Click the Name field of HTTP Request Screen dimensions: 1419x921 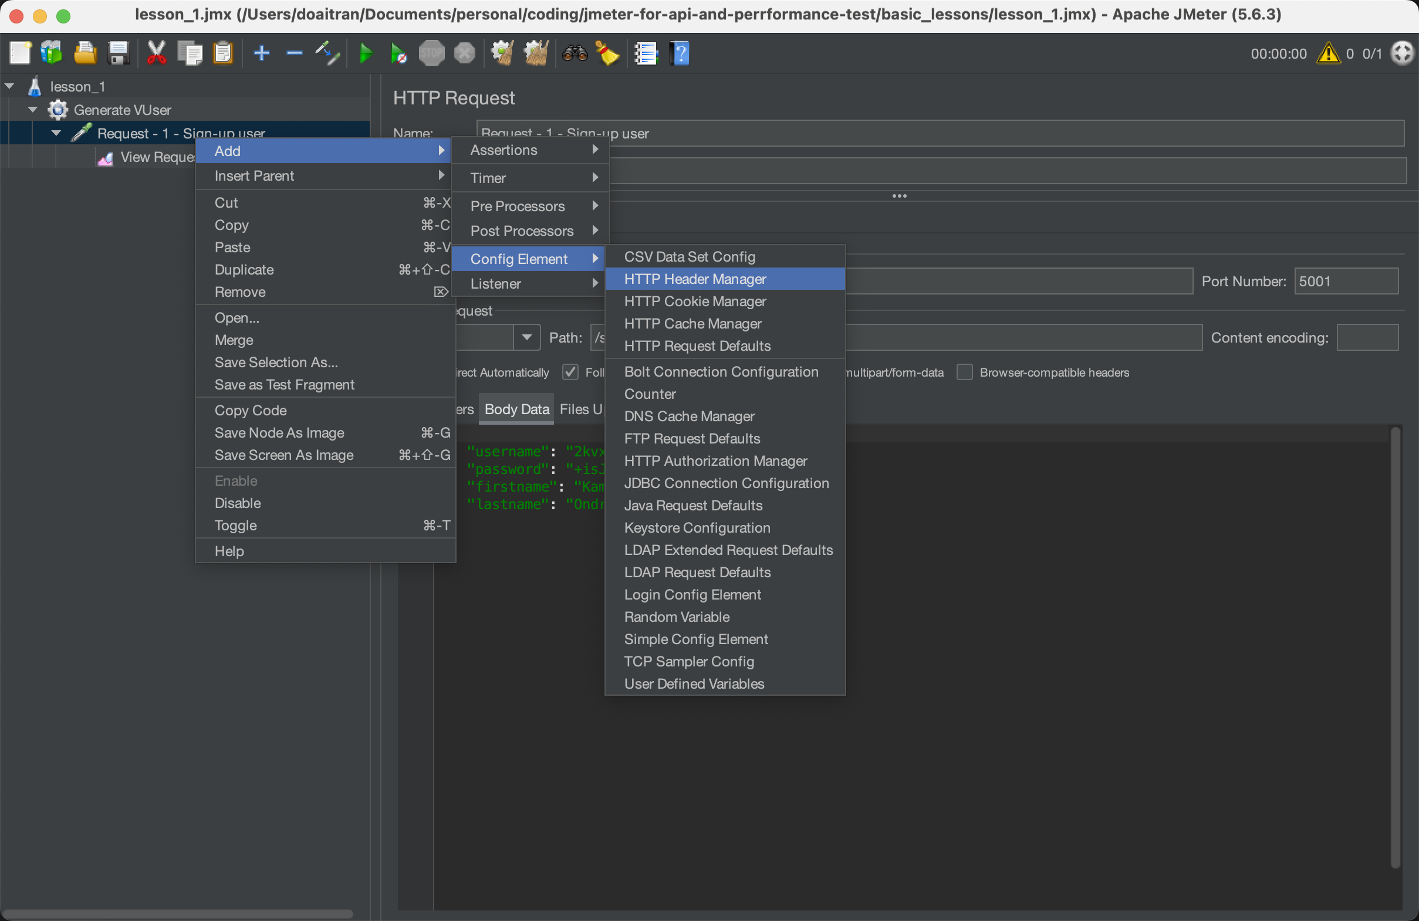click(x=940, y=133)
